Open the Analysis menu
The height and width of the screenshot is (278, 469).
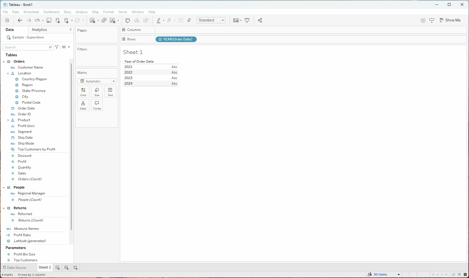82,12
